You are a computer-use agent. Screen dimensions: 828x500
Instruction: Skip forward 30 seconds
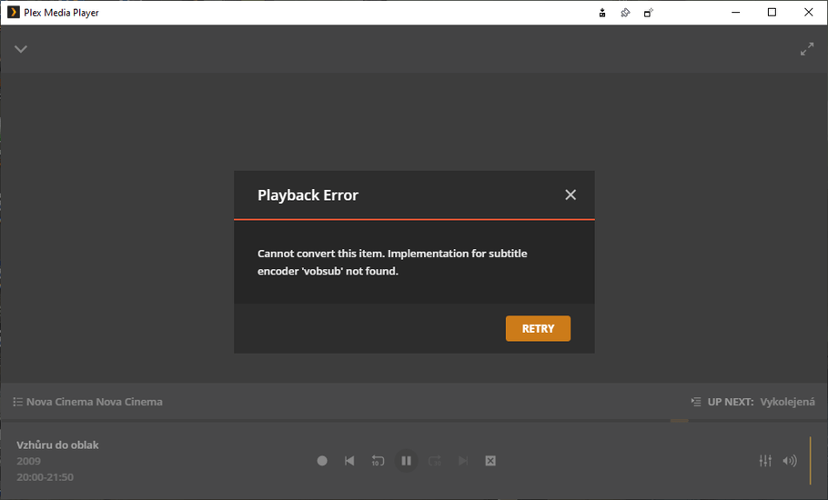tap(435, 461)
